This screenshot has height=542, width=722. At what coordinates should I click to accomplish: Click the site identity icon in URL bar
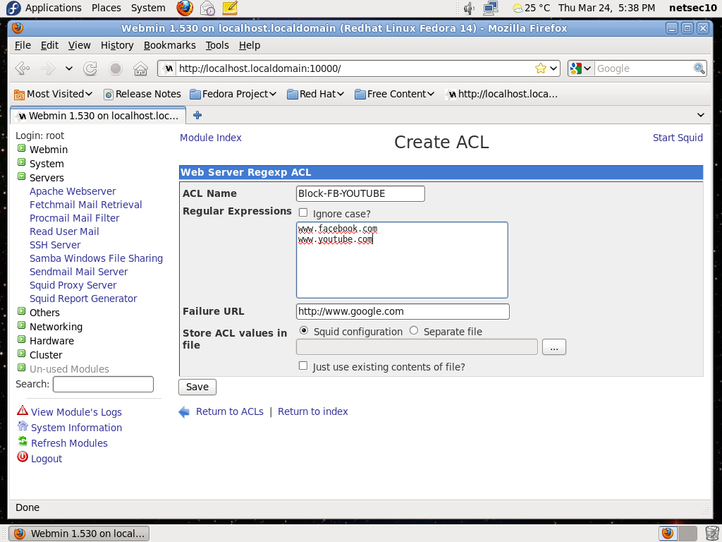pyautogui.click(x=169, y=68)
